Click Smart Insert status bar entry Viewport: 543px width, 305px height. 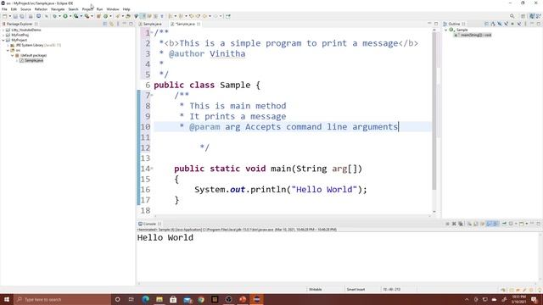355,290
